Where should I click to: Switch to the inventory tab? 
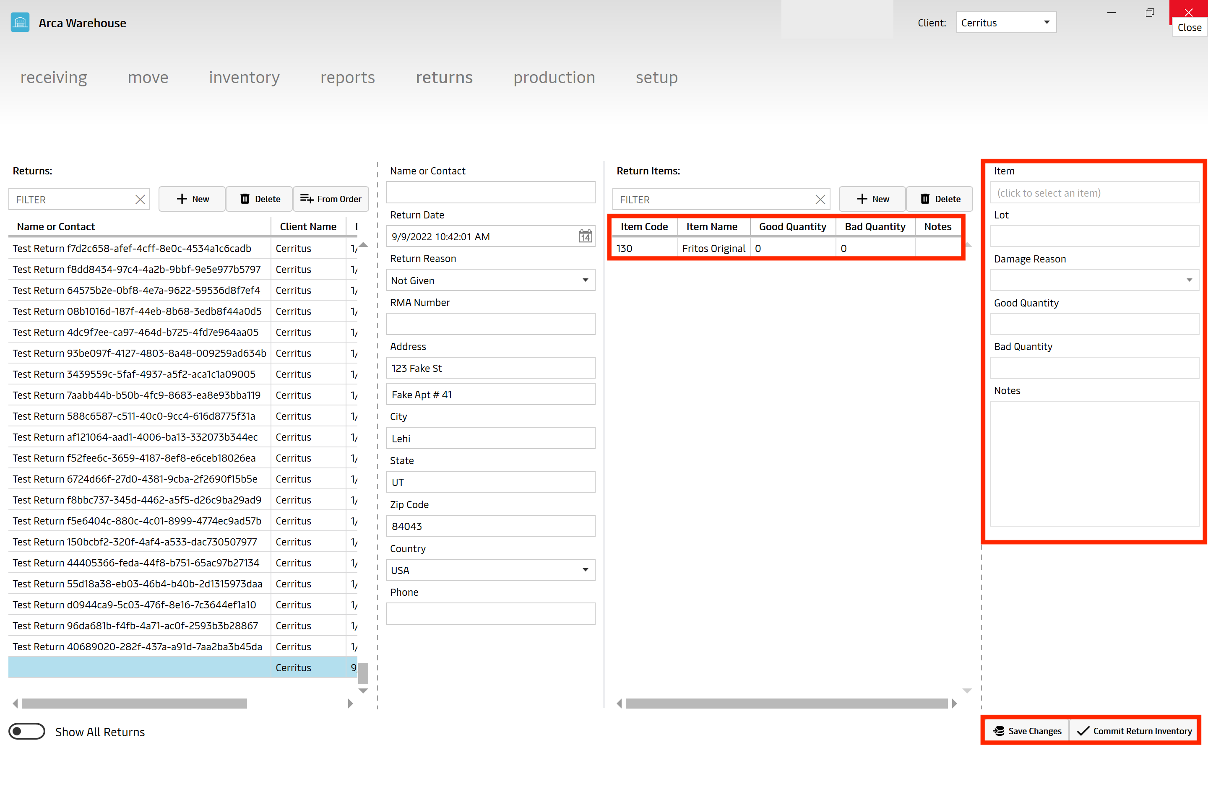[244, 78]
